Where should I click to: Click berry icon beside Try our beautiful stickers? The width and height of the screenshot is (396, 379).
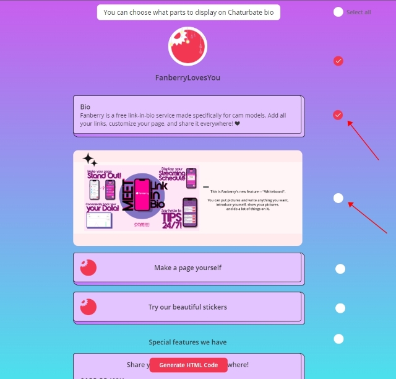[88, 307]
